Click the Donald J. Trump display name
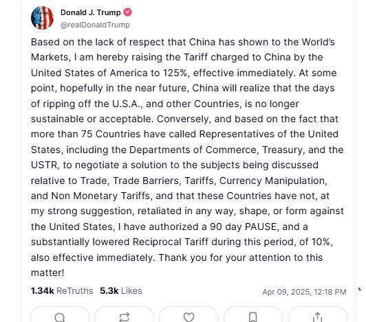 pyautogui.click(x=91, y=12)
